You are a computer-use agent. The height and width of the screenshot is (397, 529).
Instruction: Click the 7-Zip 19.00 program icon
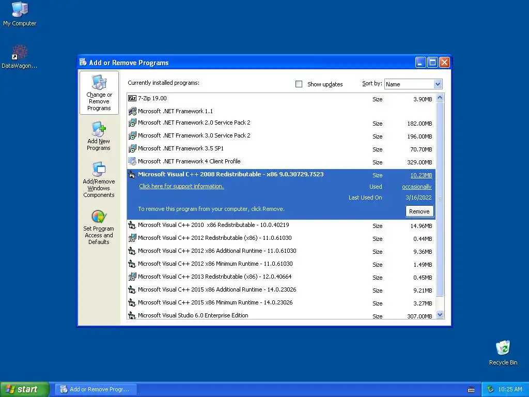click(x=132, y=98)
